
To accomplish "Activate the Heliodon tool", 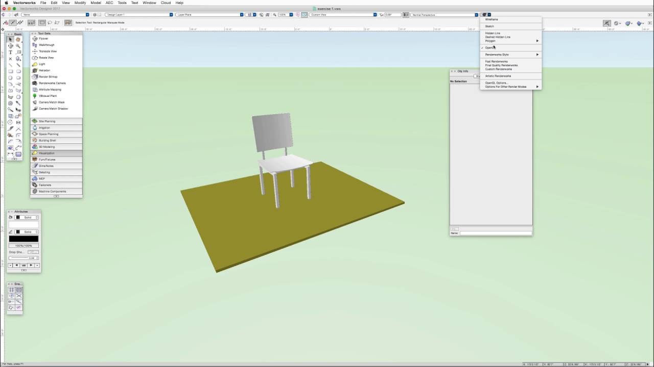I will (x=56, y=70).
